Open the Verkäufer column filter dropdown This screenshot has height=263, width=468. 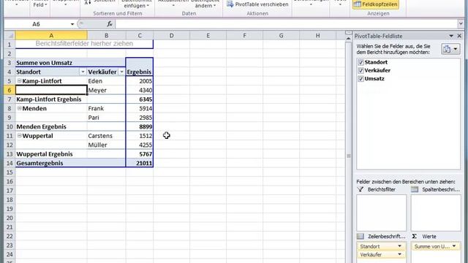pos(121,72)
